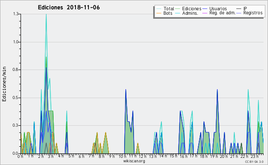
Task: Click the Usuarios peak just after 10 h
Action: pyautogui.click(x=126, y=90)
